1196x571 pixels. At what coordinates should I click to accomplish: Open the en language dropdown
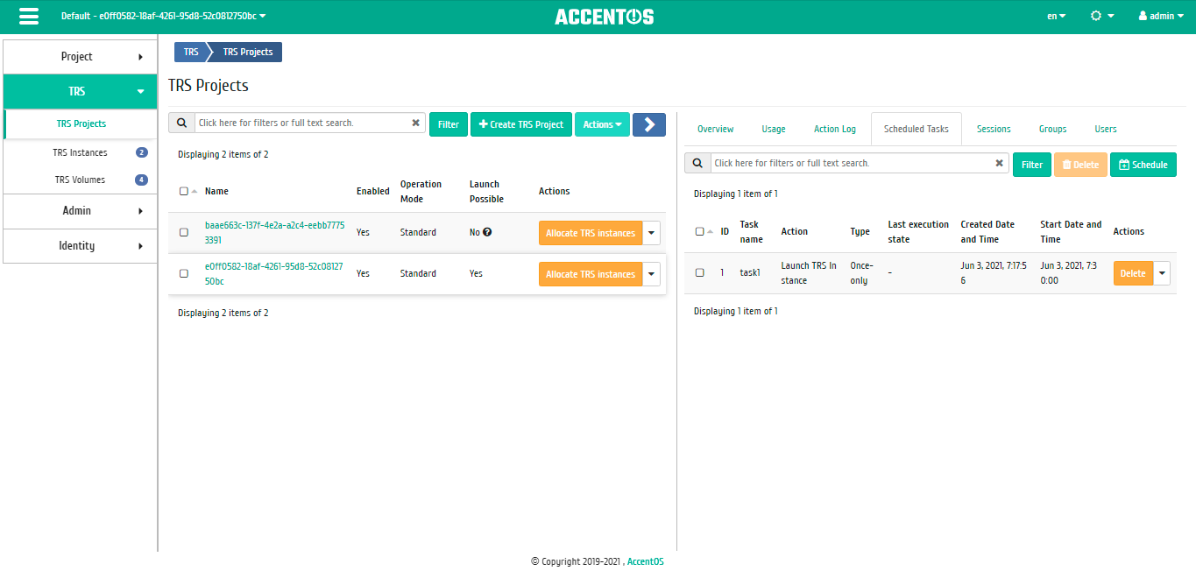tap(1056, 16)
